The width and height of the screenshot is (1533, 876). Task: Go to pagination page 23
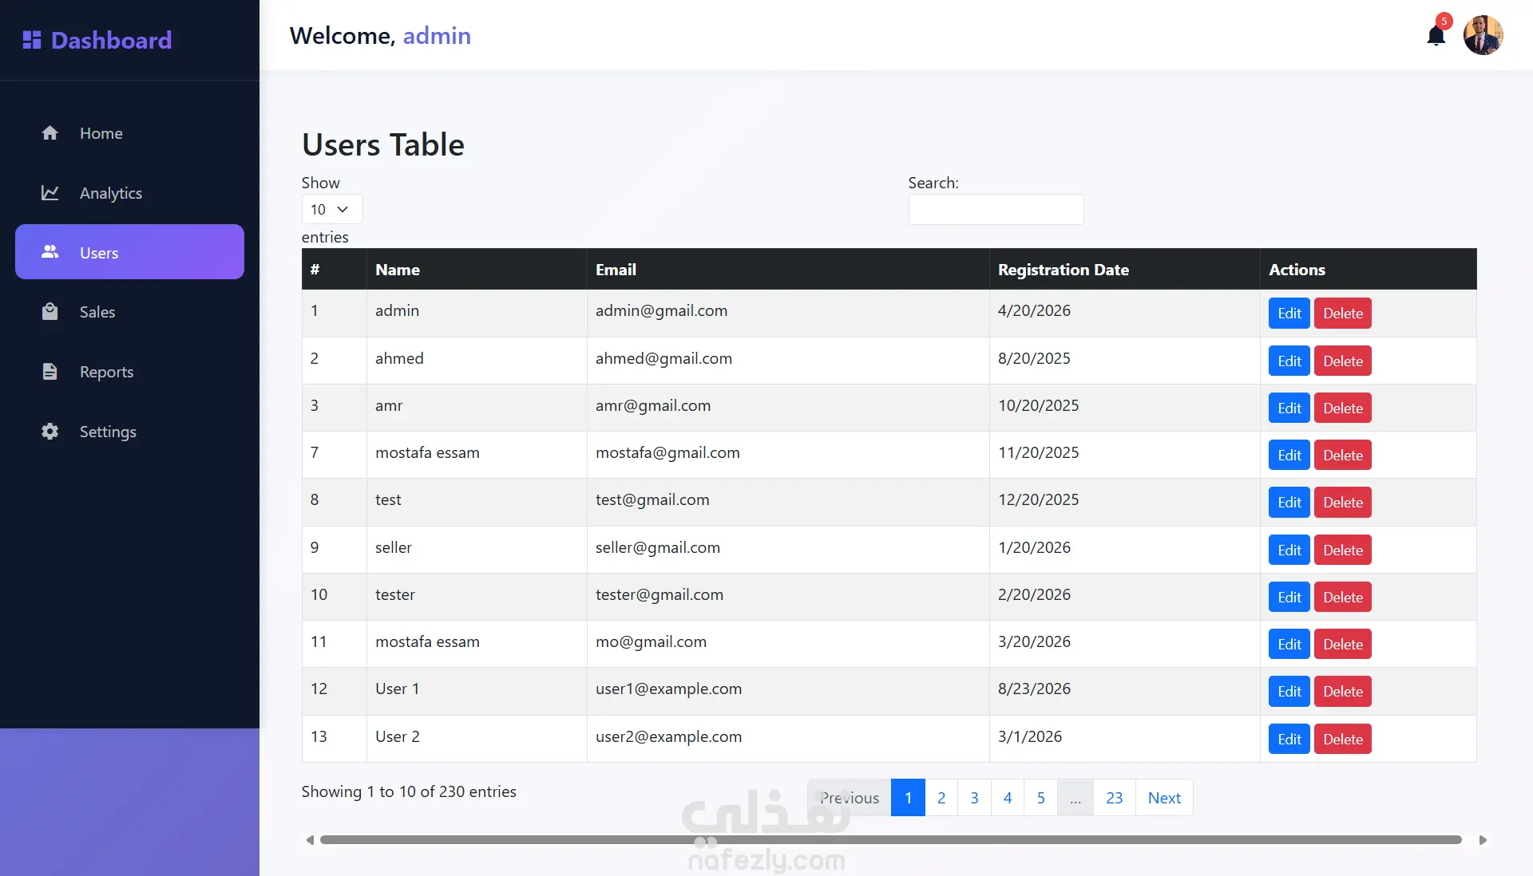click(1115, 798)
